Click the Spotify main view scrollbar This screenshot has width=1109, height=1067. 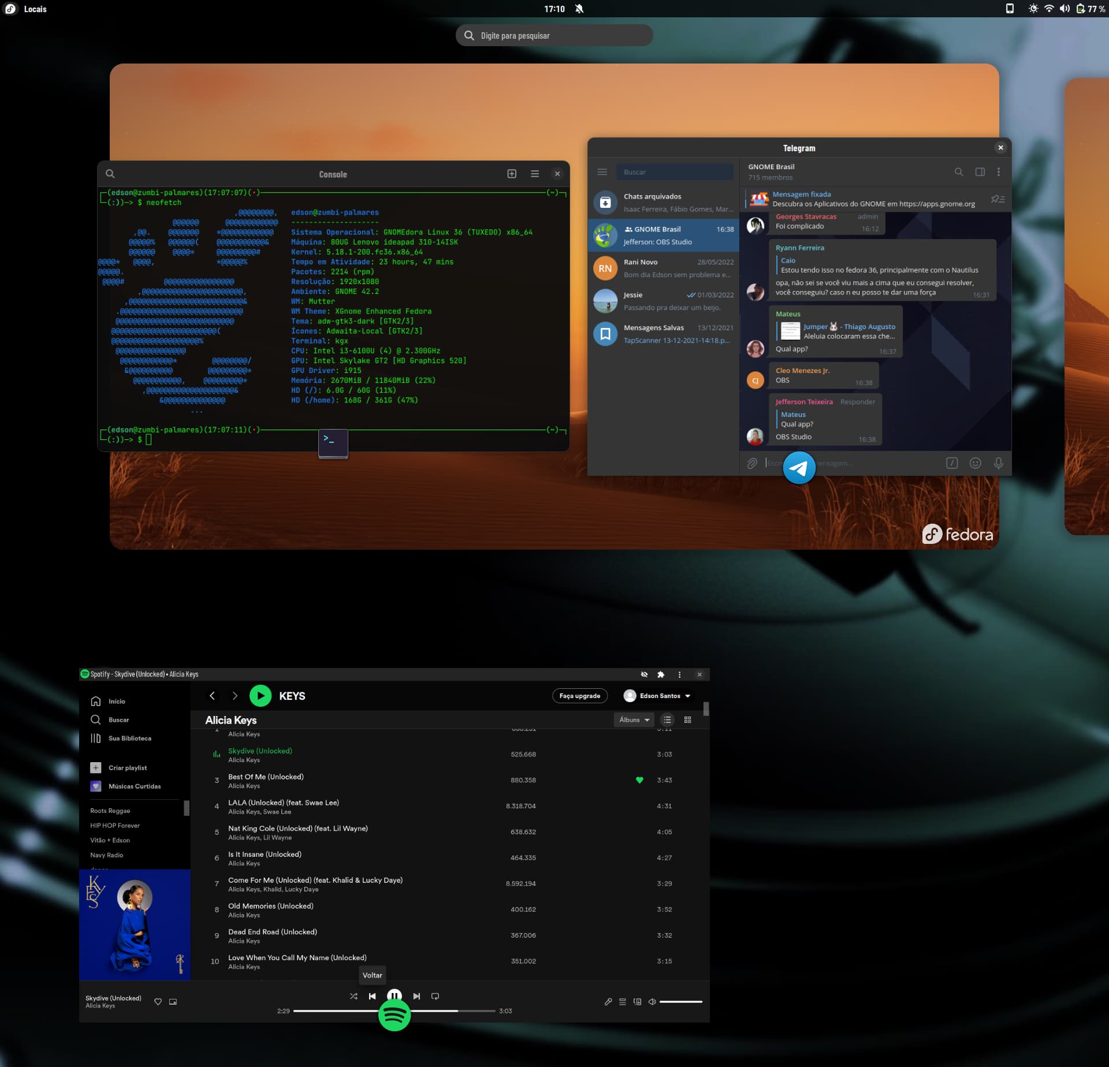(x=706, y=708)
